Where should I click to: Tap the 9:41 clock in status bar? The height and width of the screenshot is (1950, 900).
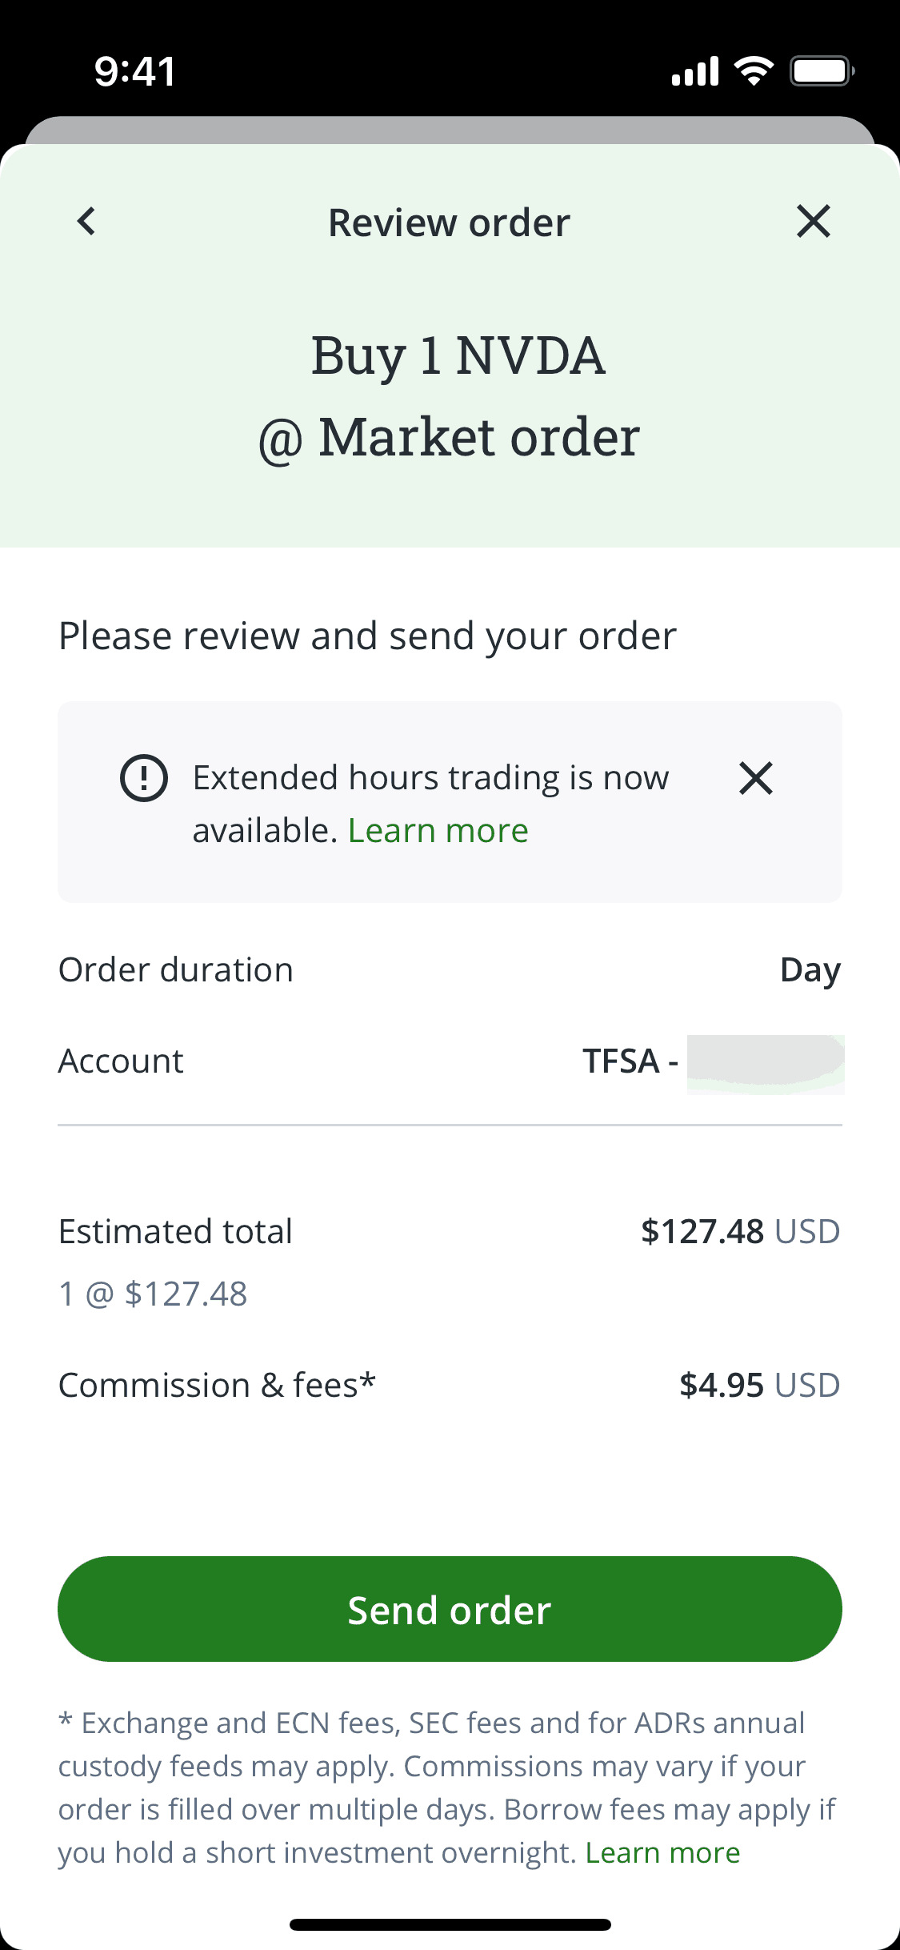tap(135, 71)
